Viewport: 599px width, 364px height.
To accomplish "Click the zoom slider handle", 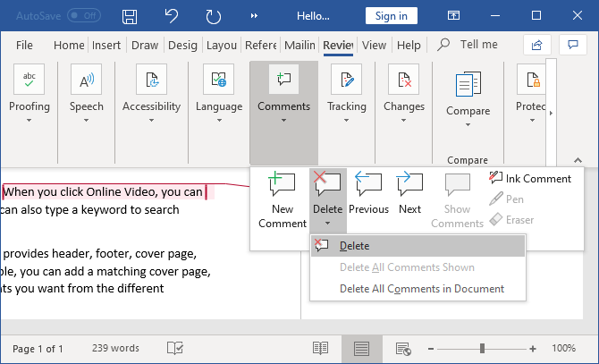I will (482, 348).
